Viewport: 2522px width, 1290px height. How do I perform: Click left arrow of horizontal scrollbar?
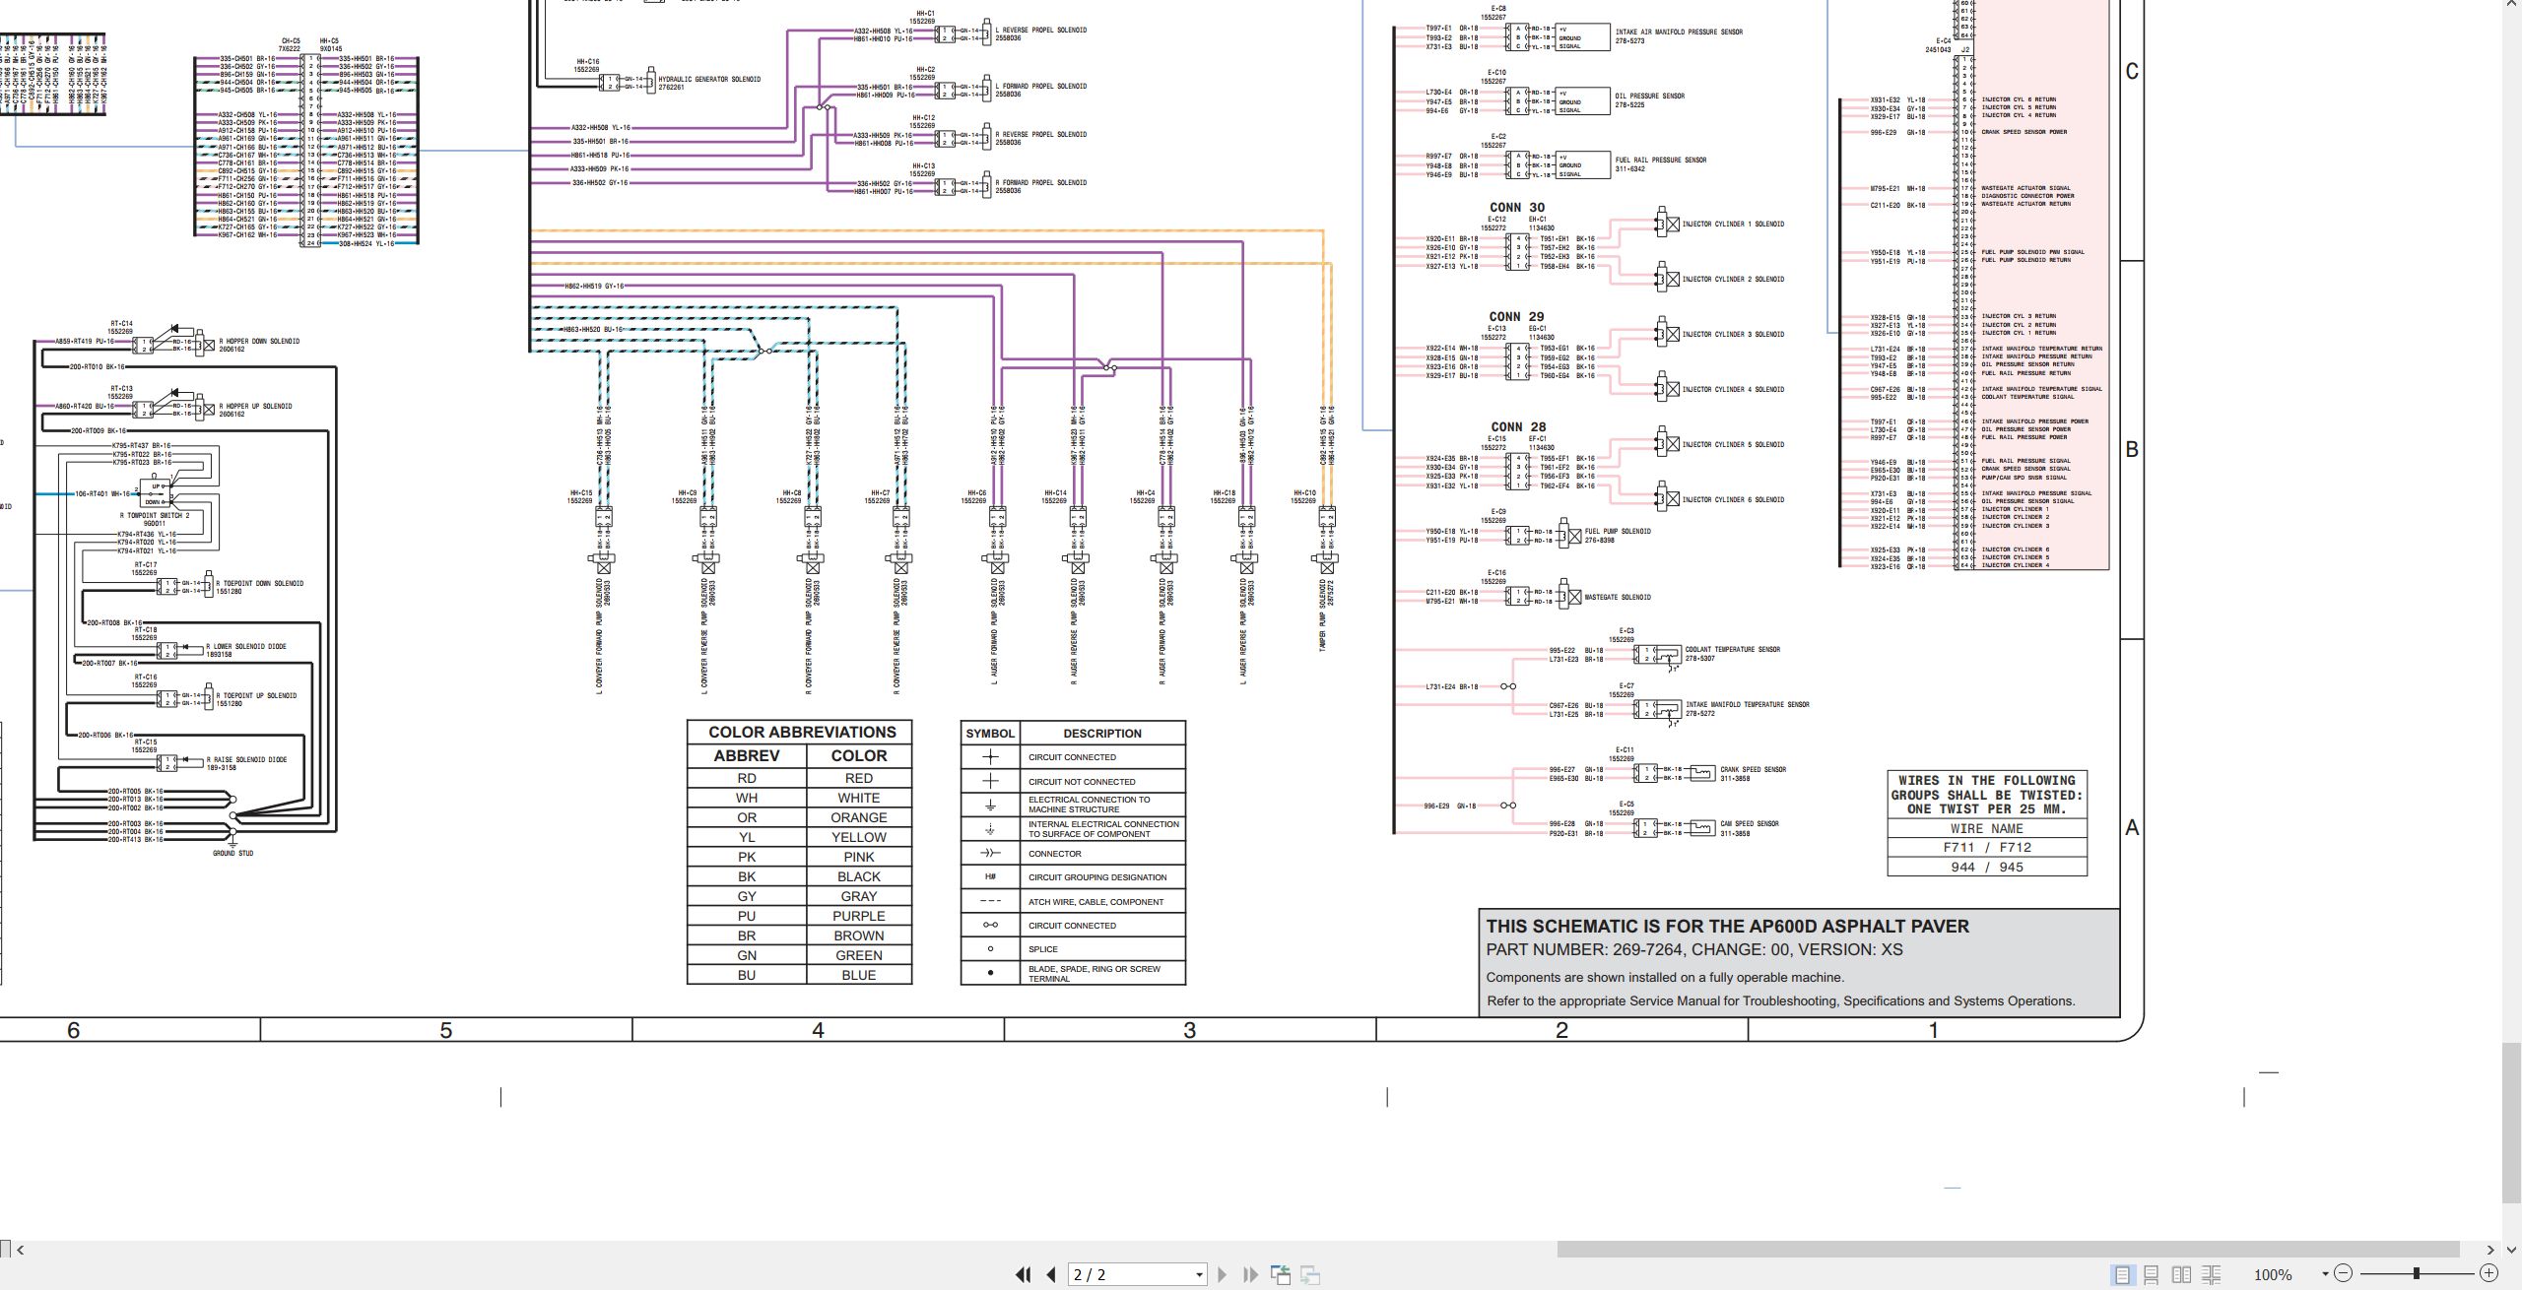(21, 1250)
